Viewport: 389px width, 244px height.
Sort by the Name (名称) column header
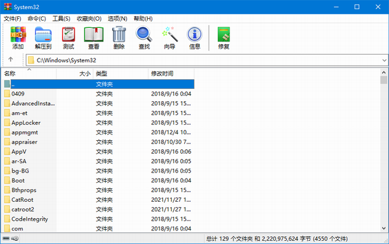click(x=29, y=73)
